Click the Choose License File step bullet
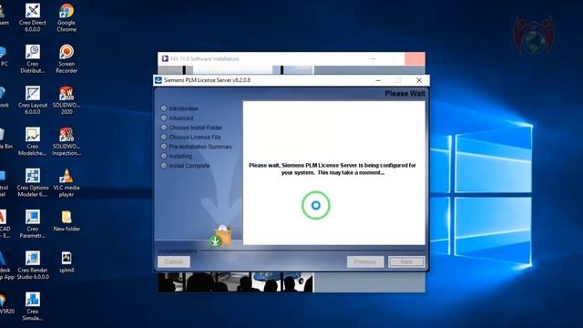The height and width of the screenshot is (328, 583). coord(164,137)
